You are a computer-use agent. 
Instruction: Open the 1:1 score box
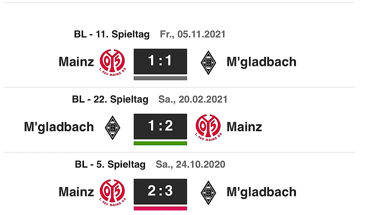coord(160,61)
